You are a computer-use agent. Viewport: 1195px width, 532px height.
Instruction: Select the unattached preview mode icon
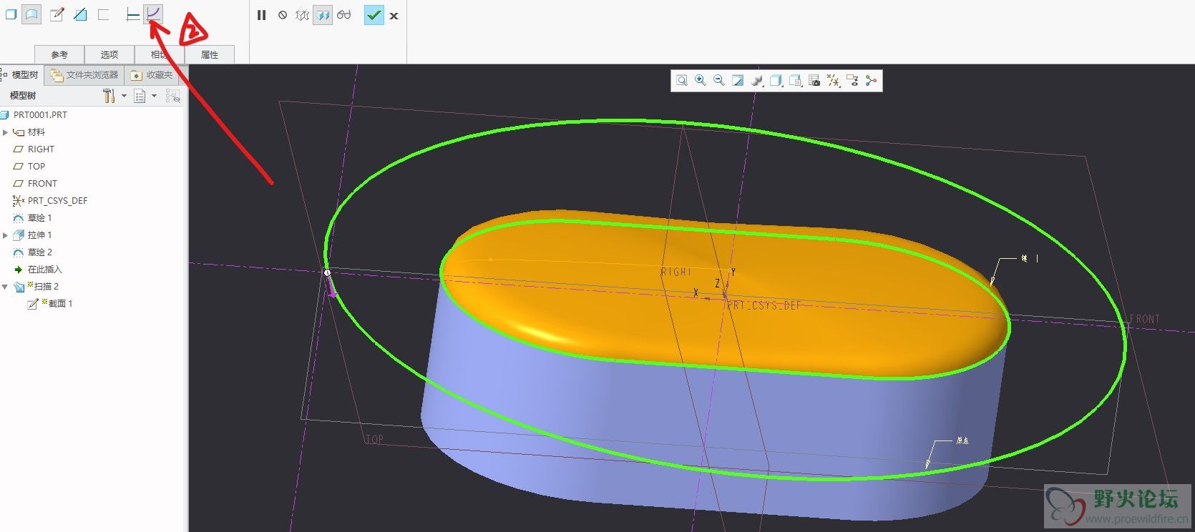[303, 15]
